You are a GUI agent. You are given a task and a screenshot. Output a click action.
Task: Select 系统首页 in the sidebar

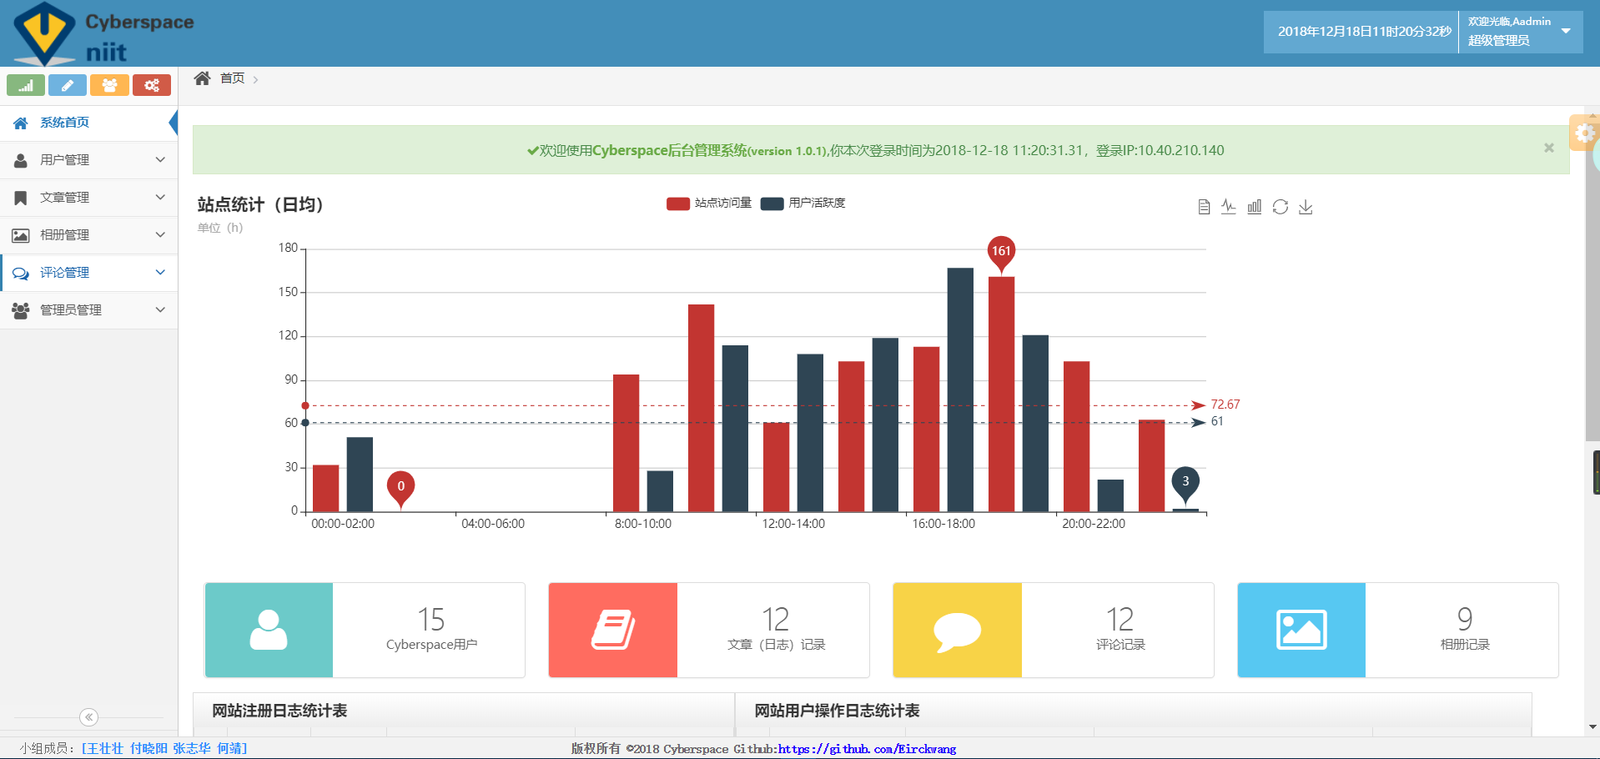[89, 123]
